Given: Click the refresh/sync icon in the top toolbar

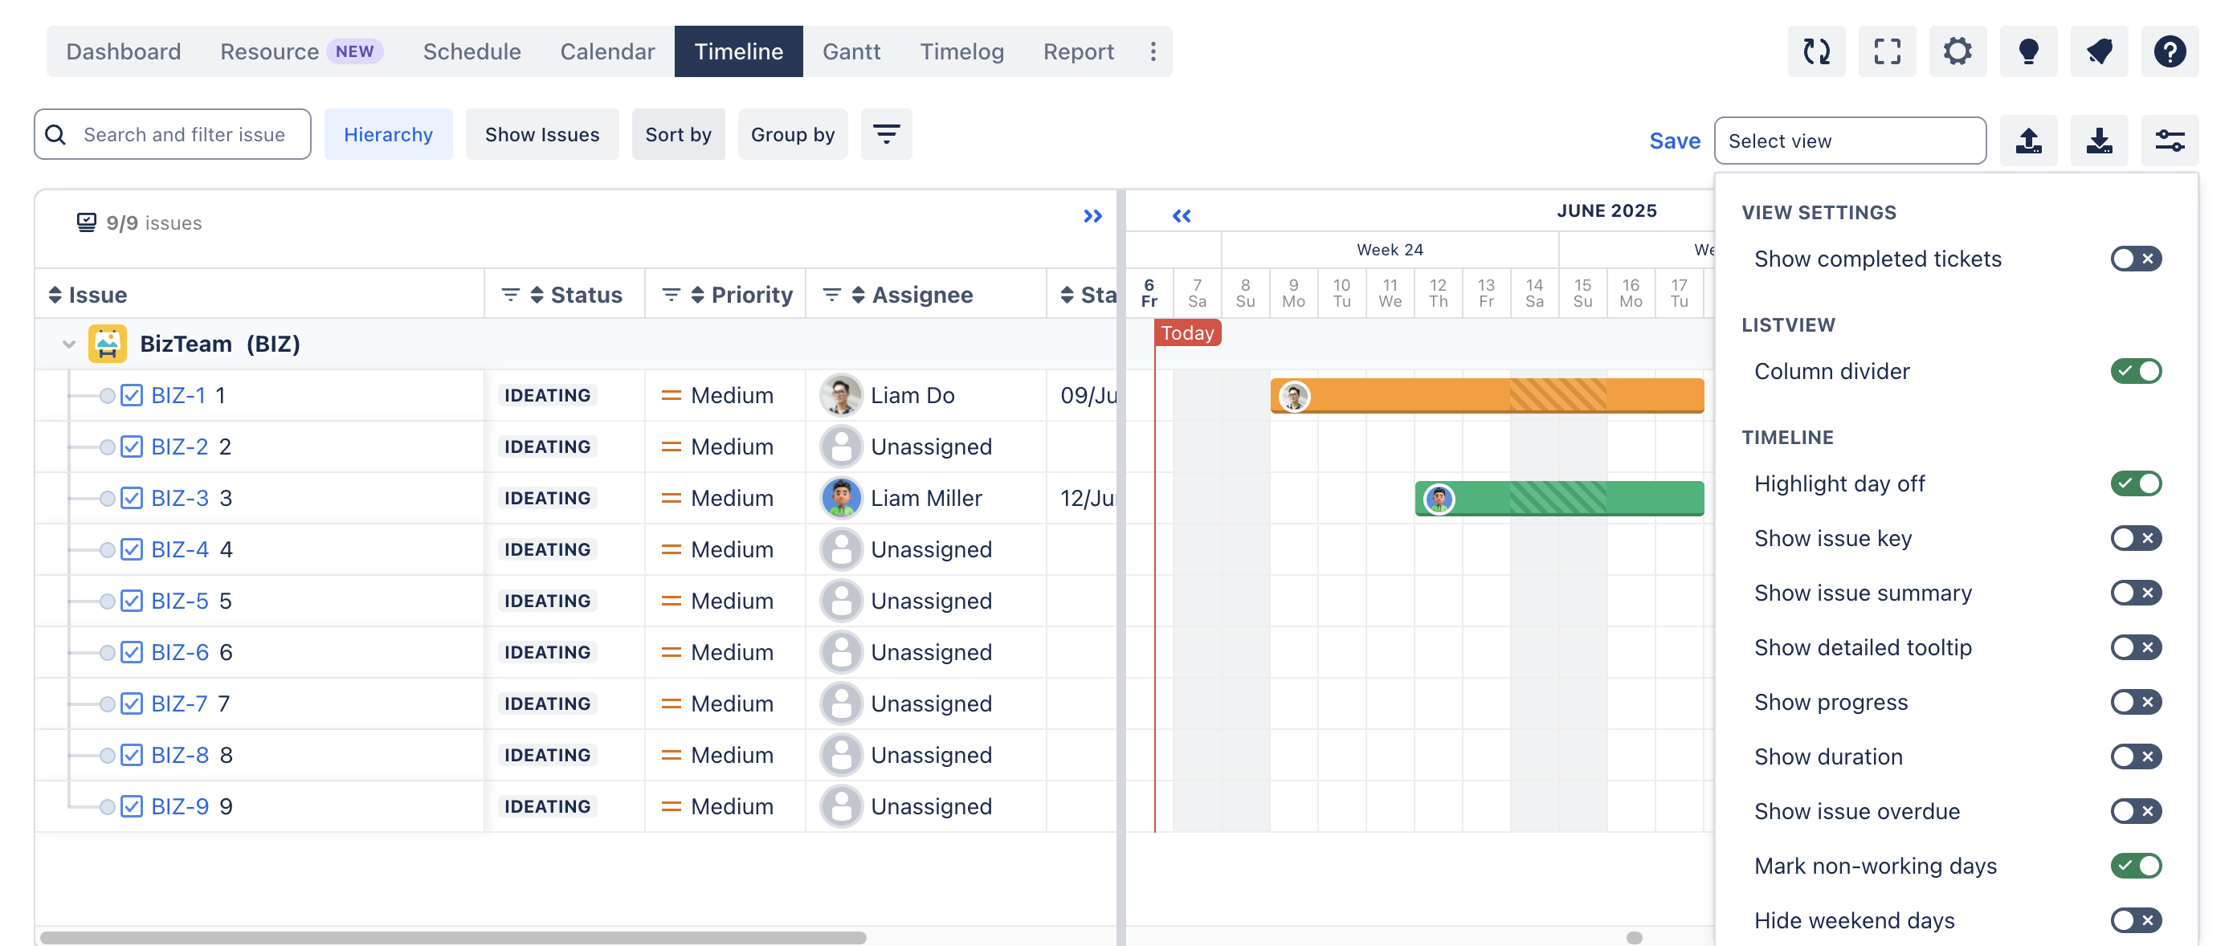Looking at the screenshot, I should click(1817, 52).
